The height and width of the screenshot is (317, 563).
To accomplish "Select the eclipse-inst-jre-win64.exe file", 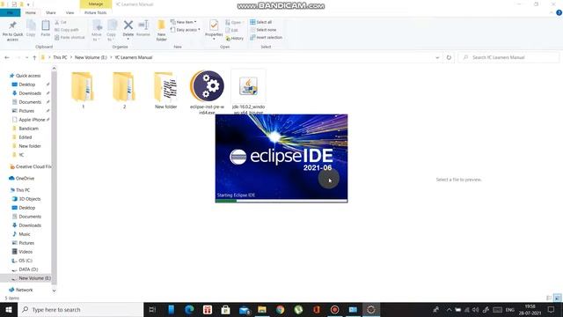I will pyautogui.click(x=207, y=92).
